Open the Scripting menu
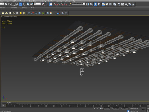149x112 pixels. pos(67,1)
